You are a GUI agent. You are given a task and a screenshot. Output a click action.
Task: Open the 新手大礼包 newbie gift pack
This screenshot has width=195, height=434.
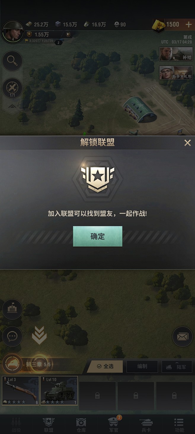(176, 73)
